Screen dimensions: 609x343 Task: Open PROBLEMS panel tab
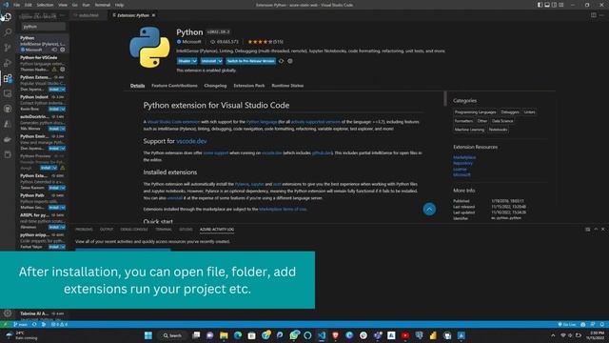pos(84,230)
